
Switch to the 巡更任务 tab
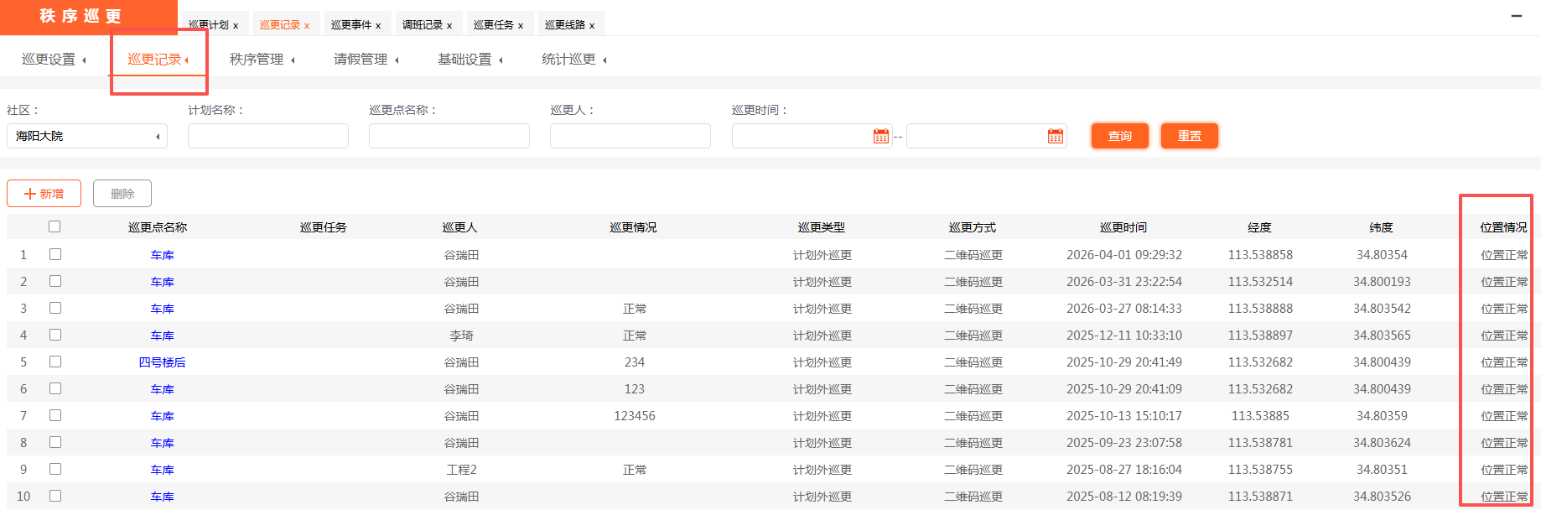pos(493,25)
